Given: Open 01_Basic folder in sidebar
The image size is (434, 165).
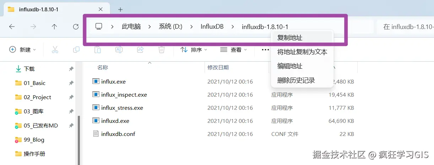Looking at the screenshot, I should click(34, 83).
